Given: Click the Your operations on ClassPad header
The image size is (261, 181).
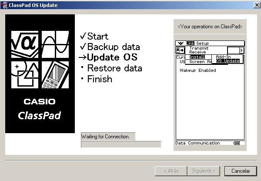Looking at the screenshot, I should click(210, 27).
